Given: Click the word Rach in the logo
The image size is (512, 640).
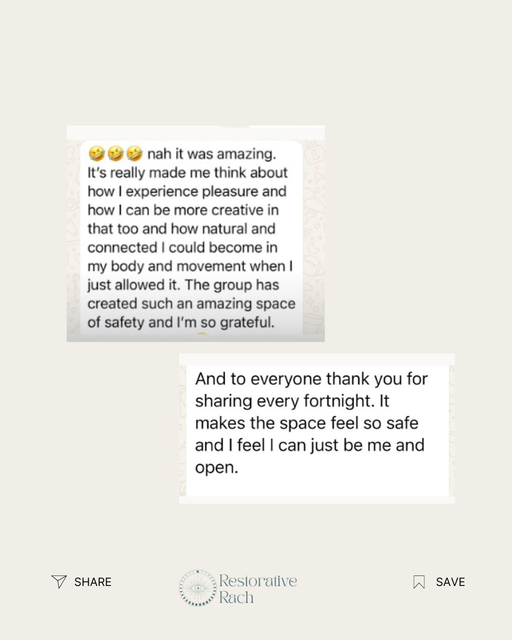Looking at the screenshot, I should click(x=236, y=598).
